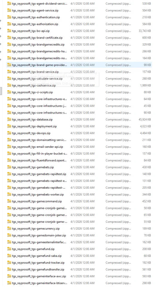165x287 pixels.
Task: Click the zip icon of tgs-database.zip
Action: click(x=9, y=120)
